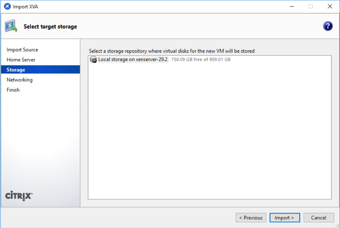Click the import wizard icon beside the heading
Image resolution: width=340 pixels, height=228 pixels.
(11, 26)
